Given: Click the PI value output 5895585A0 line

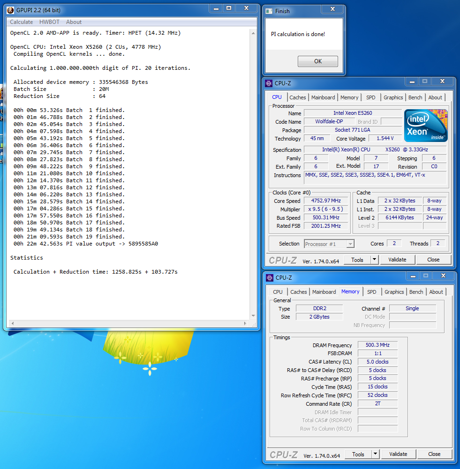Looking at the screenshot, I should (86, 244).
